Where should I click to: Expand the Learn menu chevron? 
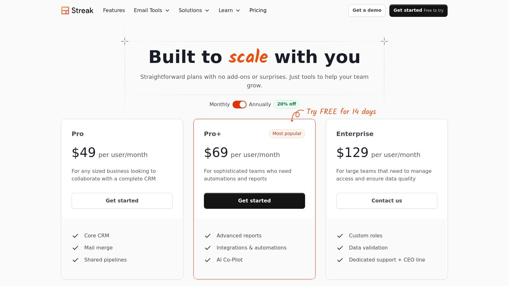coord(238,10)
